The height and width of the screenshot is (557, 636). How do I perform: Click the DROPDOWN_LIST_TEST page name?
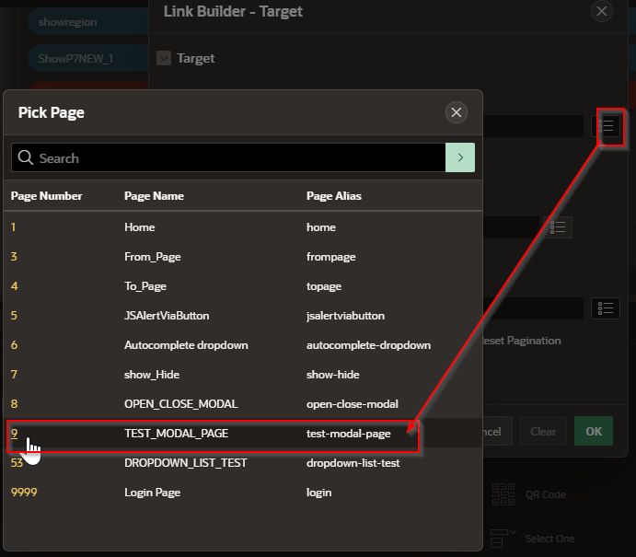pos(185,463)
